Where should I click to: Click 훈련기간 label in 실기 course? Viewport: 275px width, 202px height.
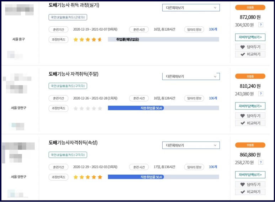58,30
